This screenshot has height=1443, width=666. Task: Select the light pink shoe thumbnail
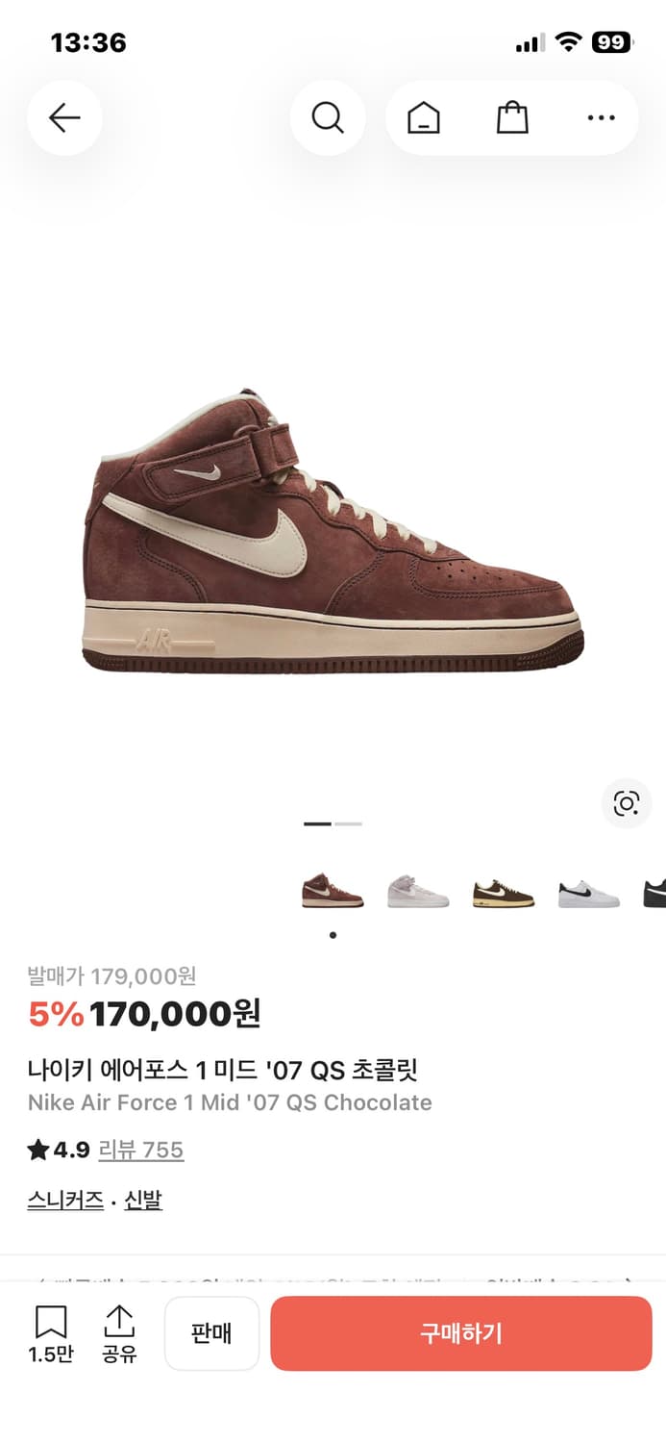pos(418,892)
